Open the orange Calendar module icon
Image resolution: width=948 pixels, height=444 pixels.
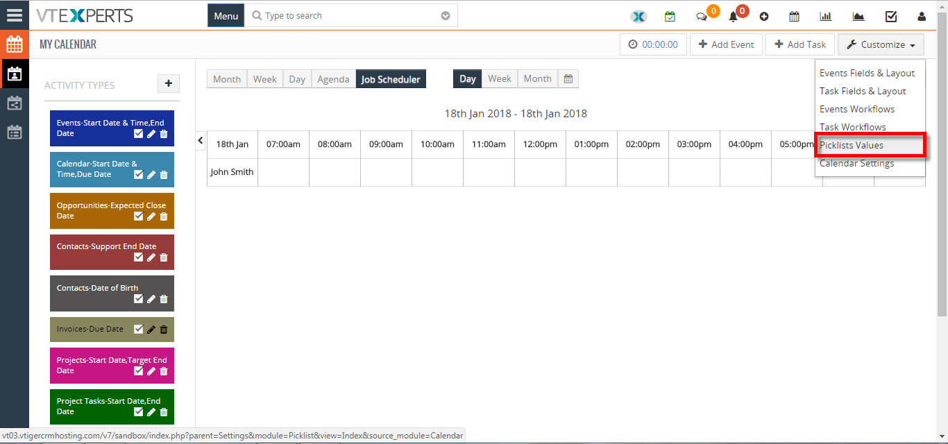(x=14, y=44)
